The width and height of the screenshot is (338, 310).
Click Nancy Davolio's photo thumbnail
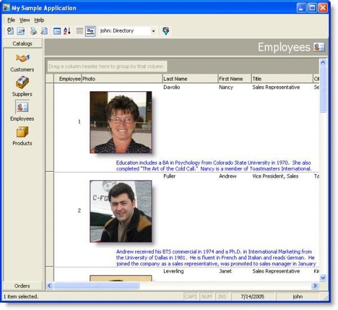(x=121, y=122)
